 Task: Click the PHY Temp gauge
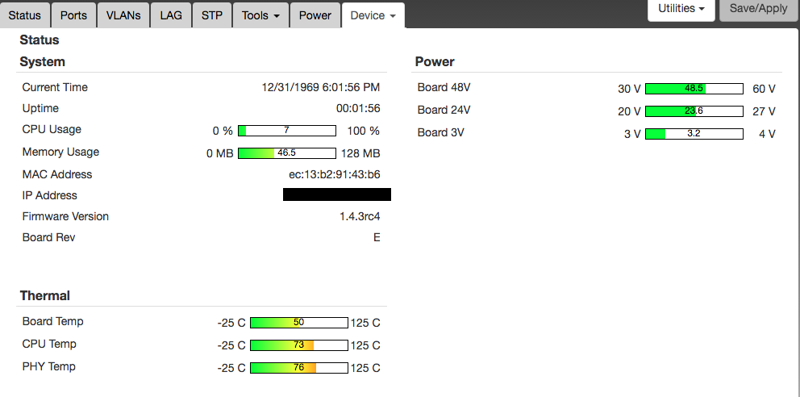tap(298, 368)
